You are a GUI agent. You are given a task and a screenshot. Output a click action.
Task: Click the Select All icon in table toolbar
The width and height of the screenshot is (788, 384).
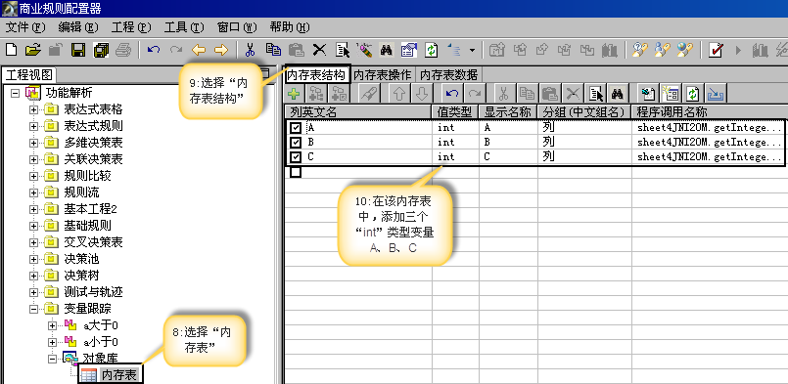click(x=596, y=94)
